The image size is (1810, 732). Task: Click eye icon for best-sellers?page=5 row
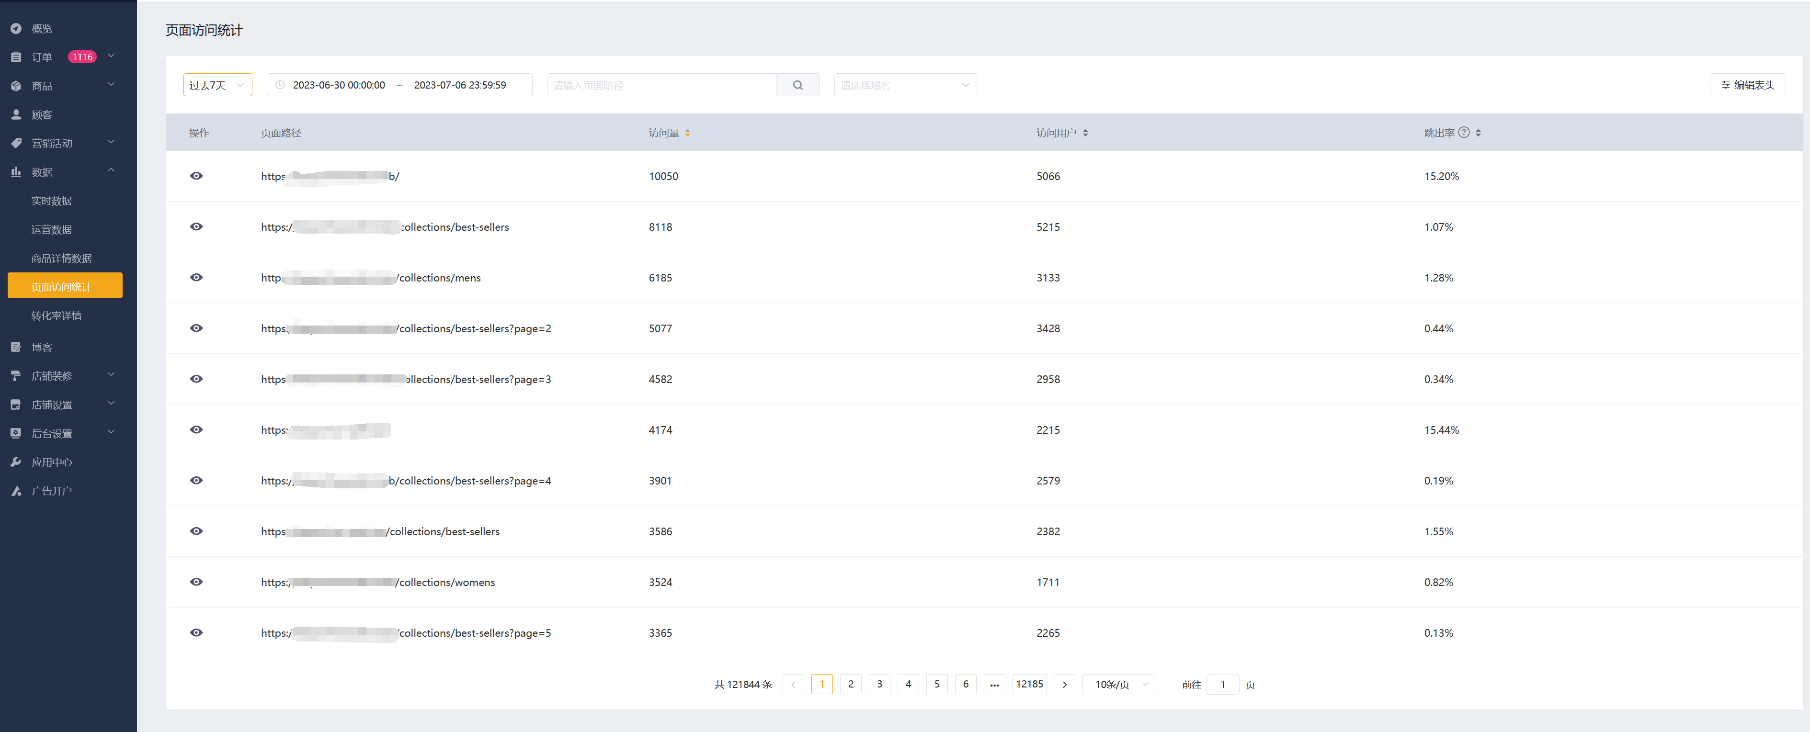pos(196,632)
